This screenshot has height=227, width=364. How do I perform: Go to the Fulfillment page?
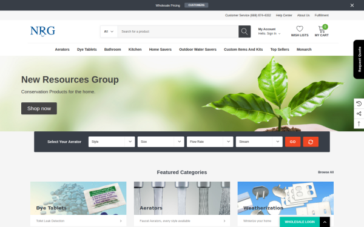pos(322,15)
